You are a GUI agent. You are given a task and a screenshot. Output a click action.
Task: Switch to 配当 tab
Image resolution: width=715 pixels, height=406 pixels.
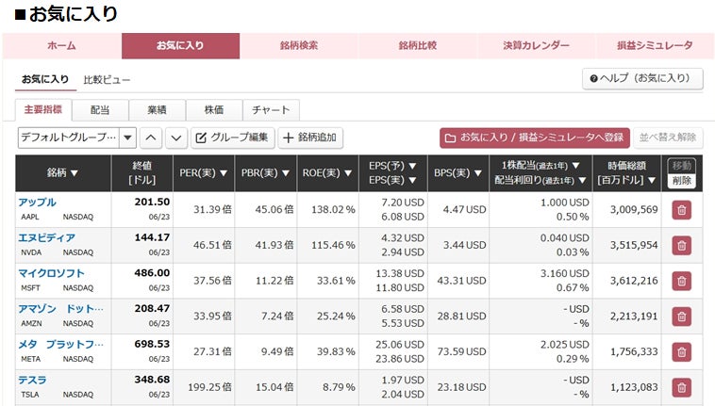[100, 110]
